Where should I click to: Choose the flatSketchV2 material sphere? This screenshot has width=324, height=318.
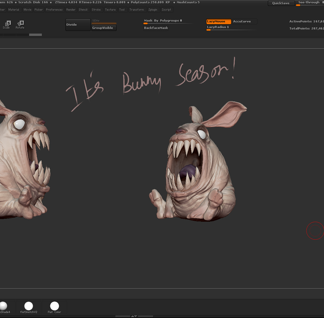[29, 307]
